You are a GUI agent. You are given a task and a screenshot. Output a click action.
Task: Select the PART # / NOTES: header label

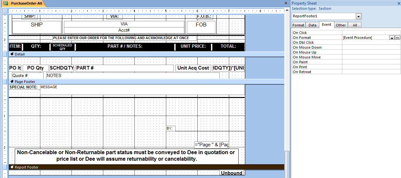(125, 46)
